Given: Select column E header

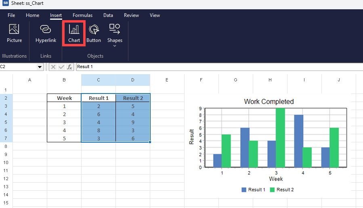Looking at the screenshot, I should pyautogui.click(x=167, y=80).
